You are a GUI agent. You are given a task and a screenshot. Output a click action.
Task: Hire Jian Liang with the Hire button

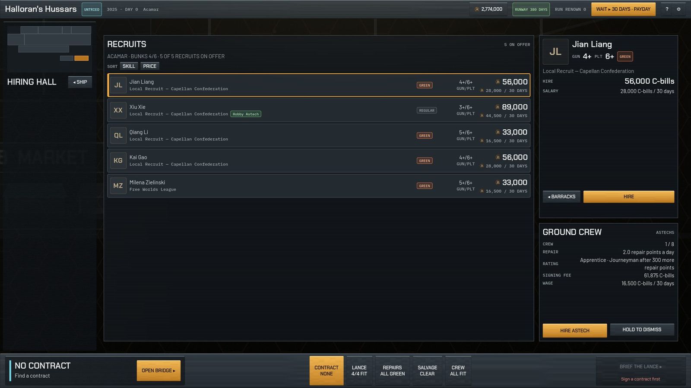click(629, 197)
